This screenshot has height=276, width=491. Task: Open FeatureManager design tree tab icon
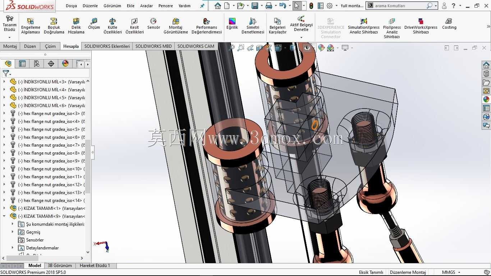click(x=8, y=64)
